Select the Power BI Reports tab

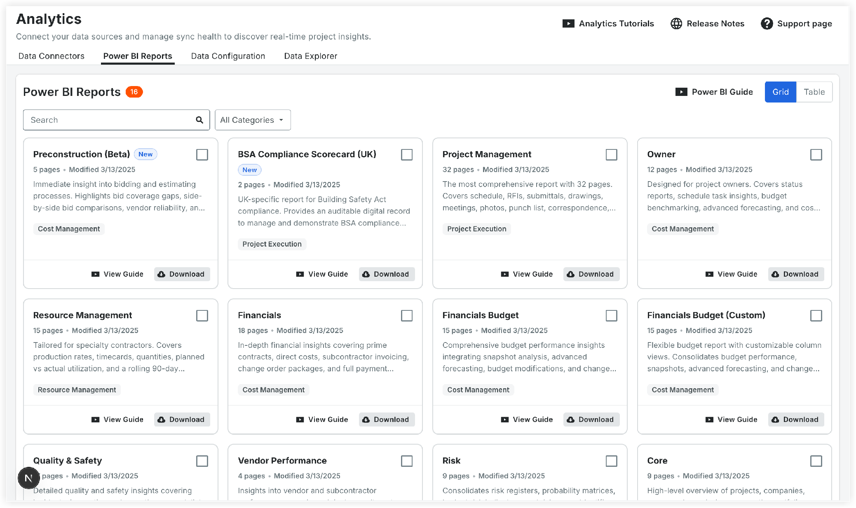coord(138,56)
